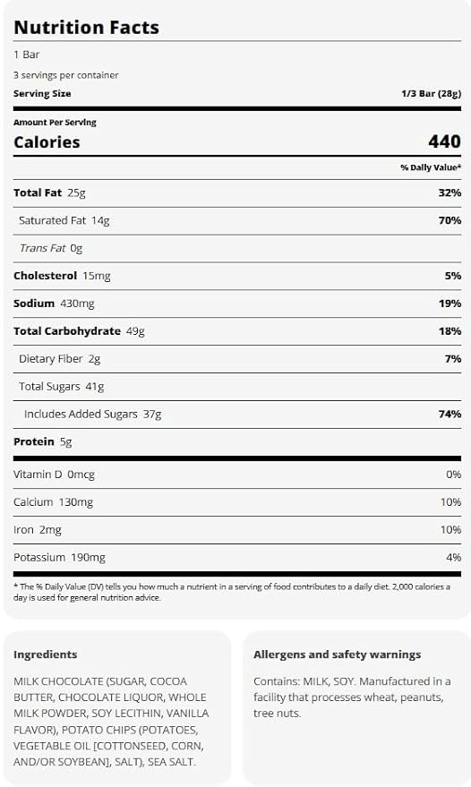471x787 pixels.
Task: Select the Calcium 130mg row
Action: click(237, 502)
